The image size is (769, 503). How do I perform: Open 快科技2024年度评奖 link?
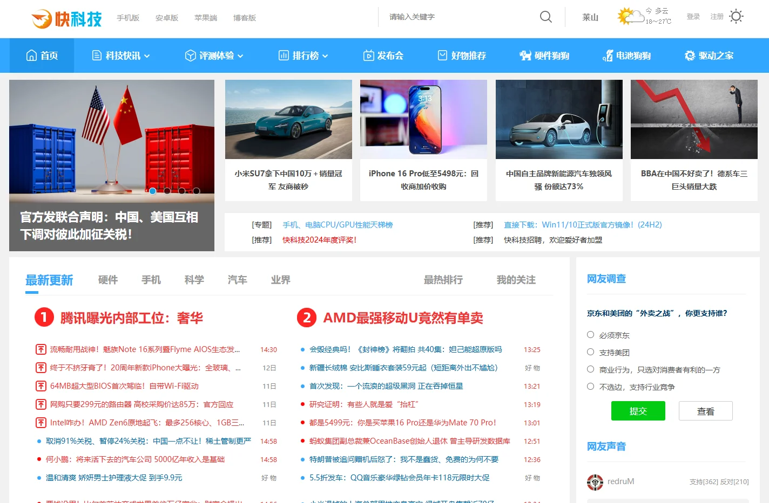(319, 240)
